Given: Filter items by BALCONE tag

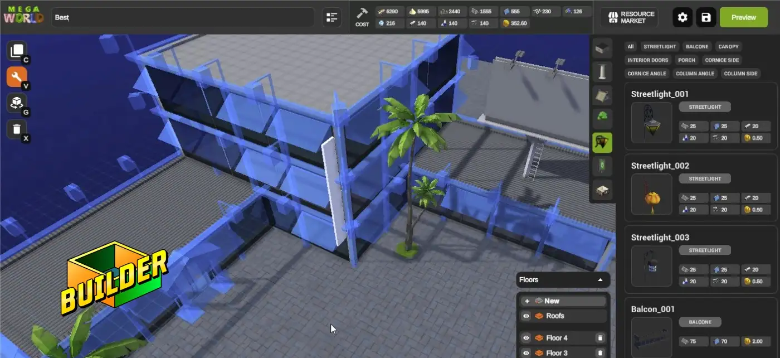Looking at the screenshot, I should [697, 47].
